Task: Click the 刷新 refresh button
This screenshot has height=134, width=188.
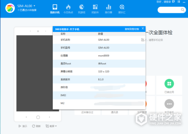Action: (36, 126)
